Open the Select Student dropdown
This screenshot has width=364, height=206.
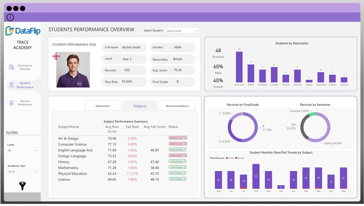(x=183, y=31)
